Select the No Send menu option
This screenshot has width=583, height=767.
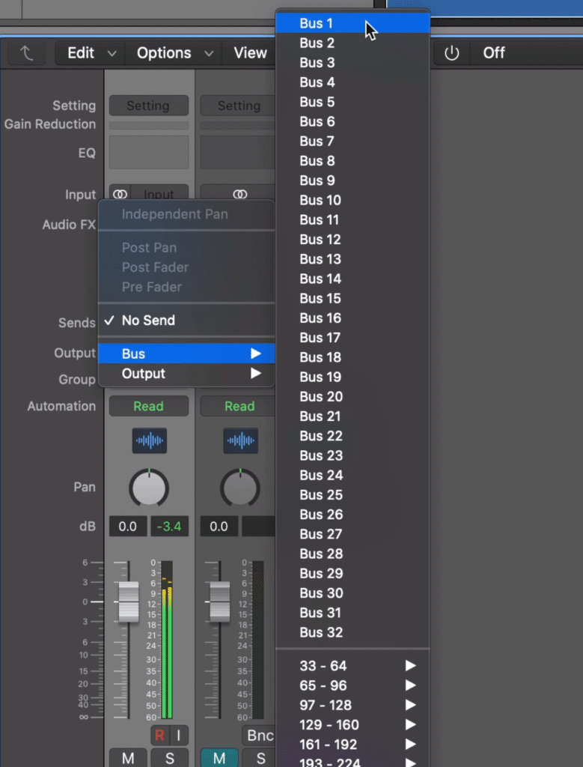click(186, 321)
